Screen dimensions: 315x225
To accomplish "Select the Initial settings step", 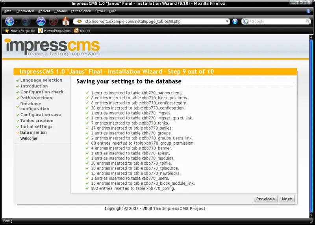I will coord(36,126).
